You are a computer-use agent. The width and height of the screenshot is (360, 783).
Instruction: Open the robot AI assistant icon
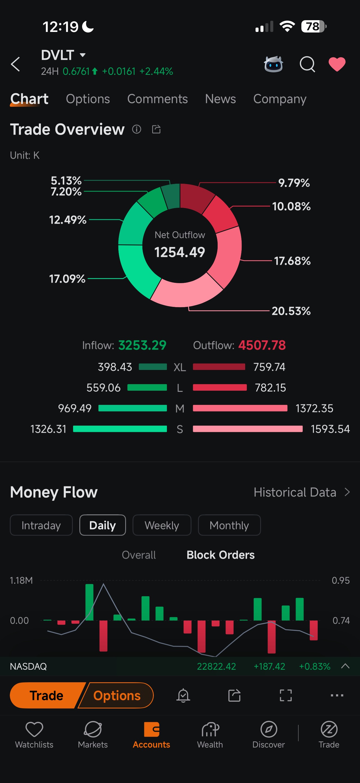[273, 64]
